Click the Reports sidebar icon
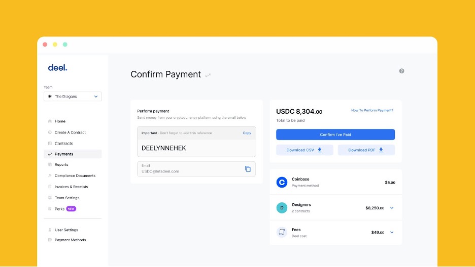Image resolution: width=475 pixels, height=267 pixels. [50, 165]
